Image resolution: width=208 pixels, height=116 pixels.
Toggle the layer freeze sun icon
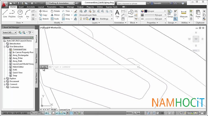tap(84, 19)
